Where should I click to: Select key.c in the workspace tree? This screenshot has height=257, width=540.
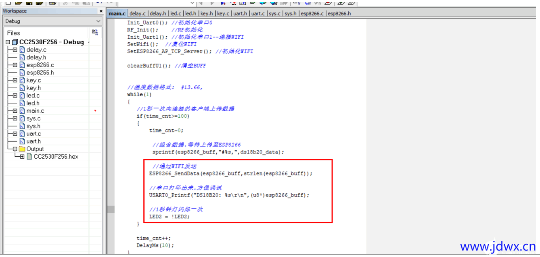coord(33,81)
